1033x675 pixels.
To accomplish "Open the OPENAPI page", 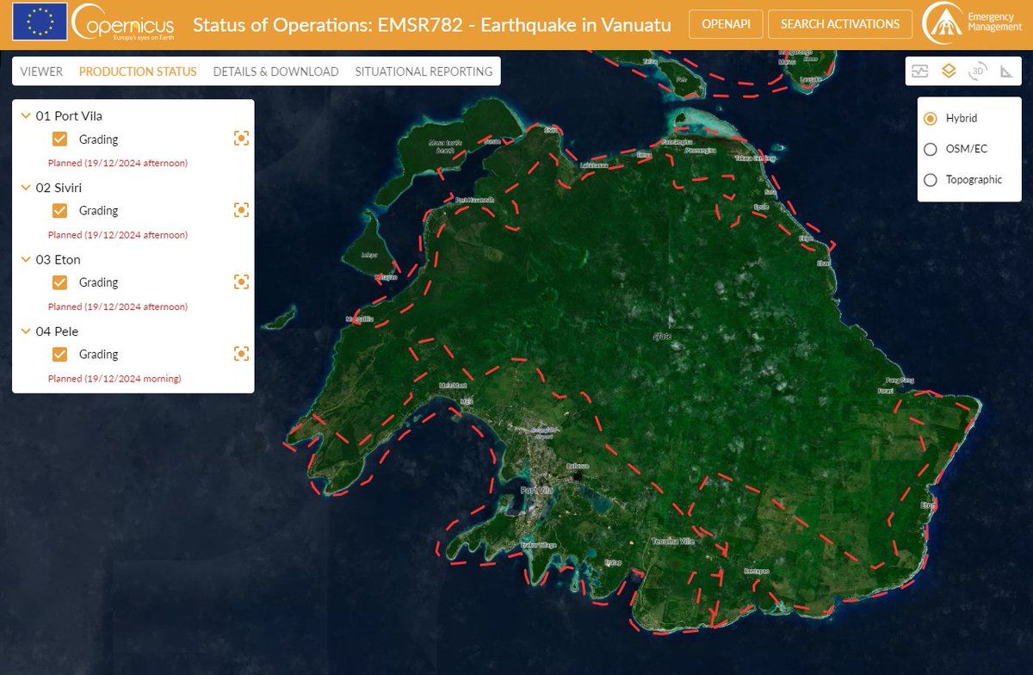I will [726, 24].
